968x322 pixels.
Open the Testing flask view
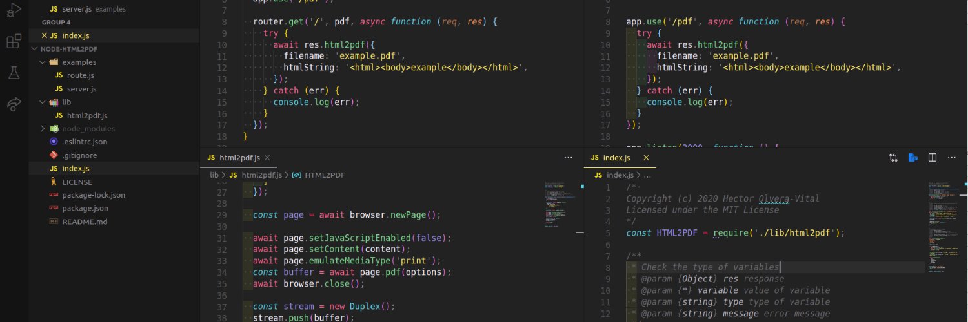click(x=14, y=73)
